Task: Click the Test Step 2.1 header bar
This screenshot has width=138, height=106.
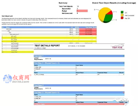Action: point(79,92)
